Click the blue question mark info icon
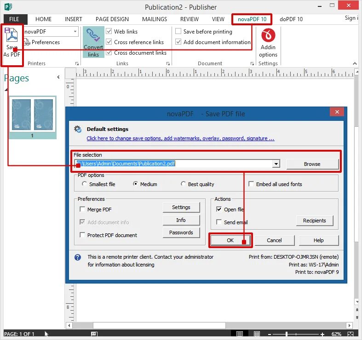Screen dimensions: 362x340 click(78, 257)
